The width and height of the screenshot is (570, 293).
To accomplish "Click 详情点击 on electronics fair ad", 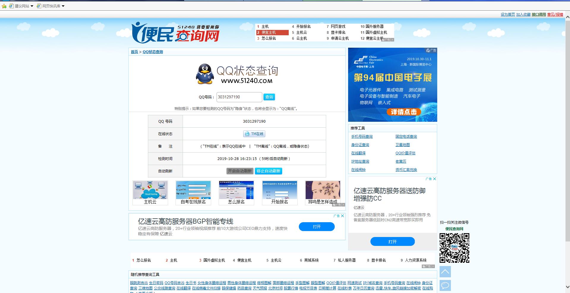I will click(404, 112).
